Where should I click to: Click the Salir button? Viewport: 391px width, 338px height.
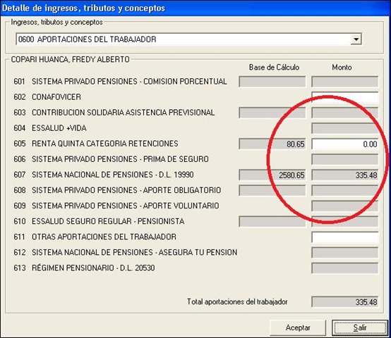point(360,327)
